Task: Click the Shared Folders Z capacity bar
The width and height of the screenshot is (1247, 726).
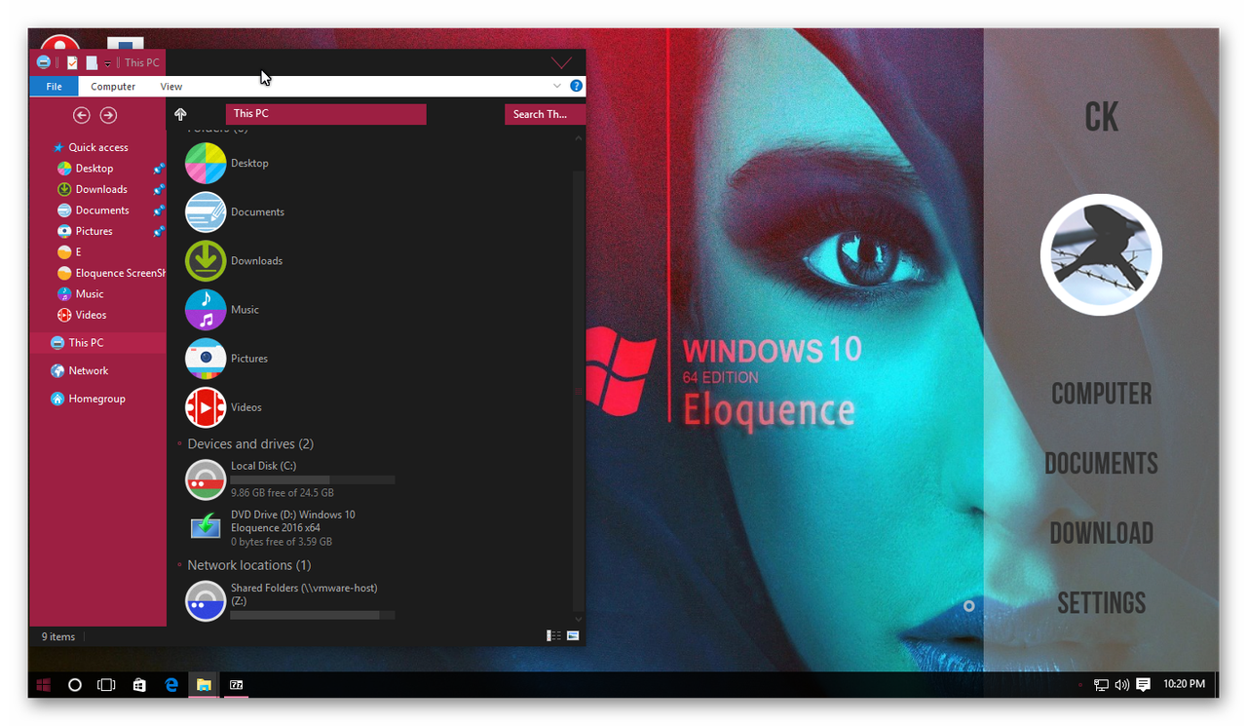Action: [313, 615]
